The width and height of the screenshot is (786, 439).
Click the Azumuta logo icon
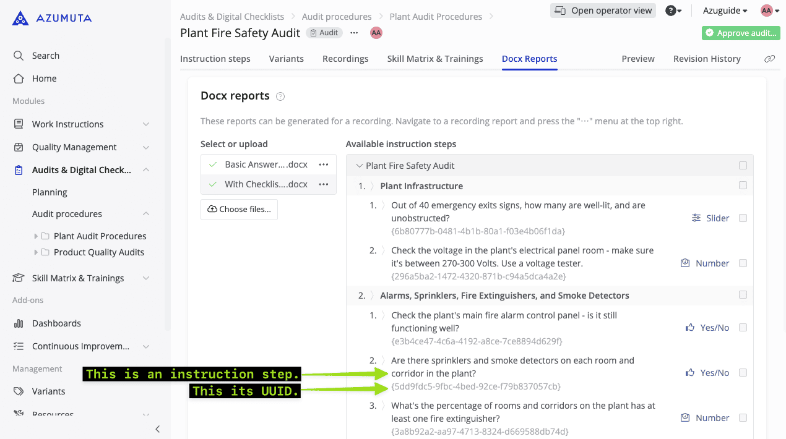click(20, 18)
